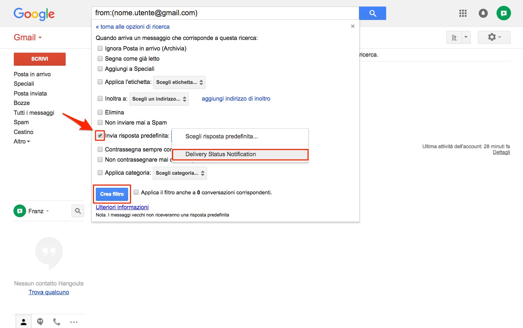Switch to Hangouts conversations bubble icon

pos(40,322)
